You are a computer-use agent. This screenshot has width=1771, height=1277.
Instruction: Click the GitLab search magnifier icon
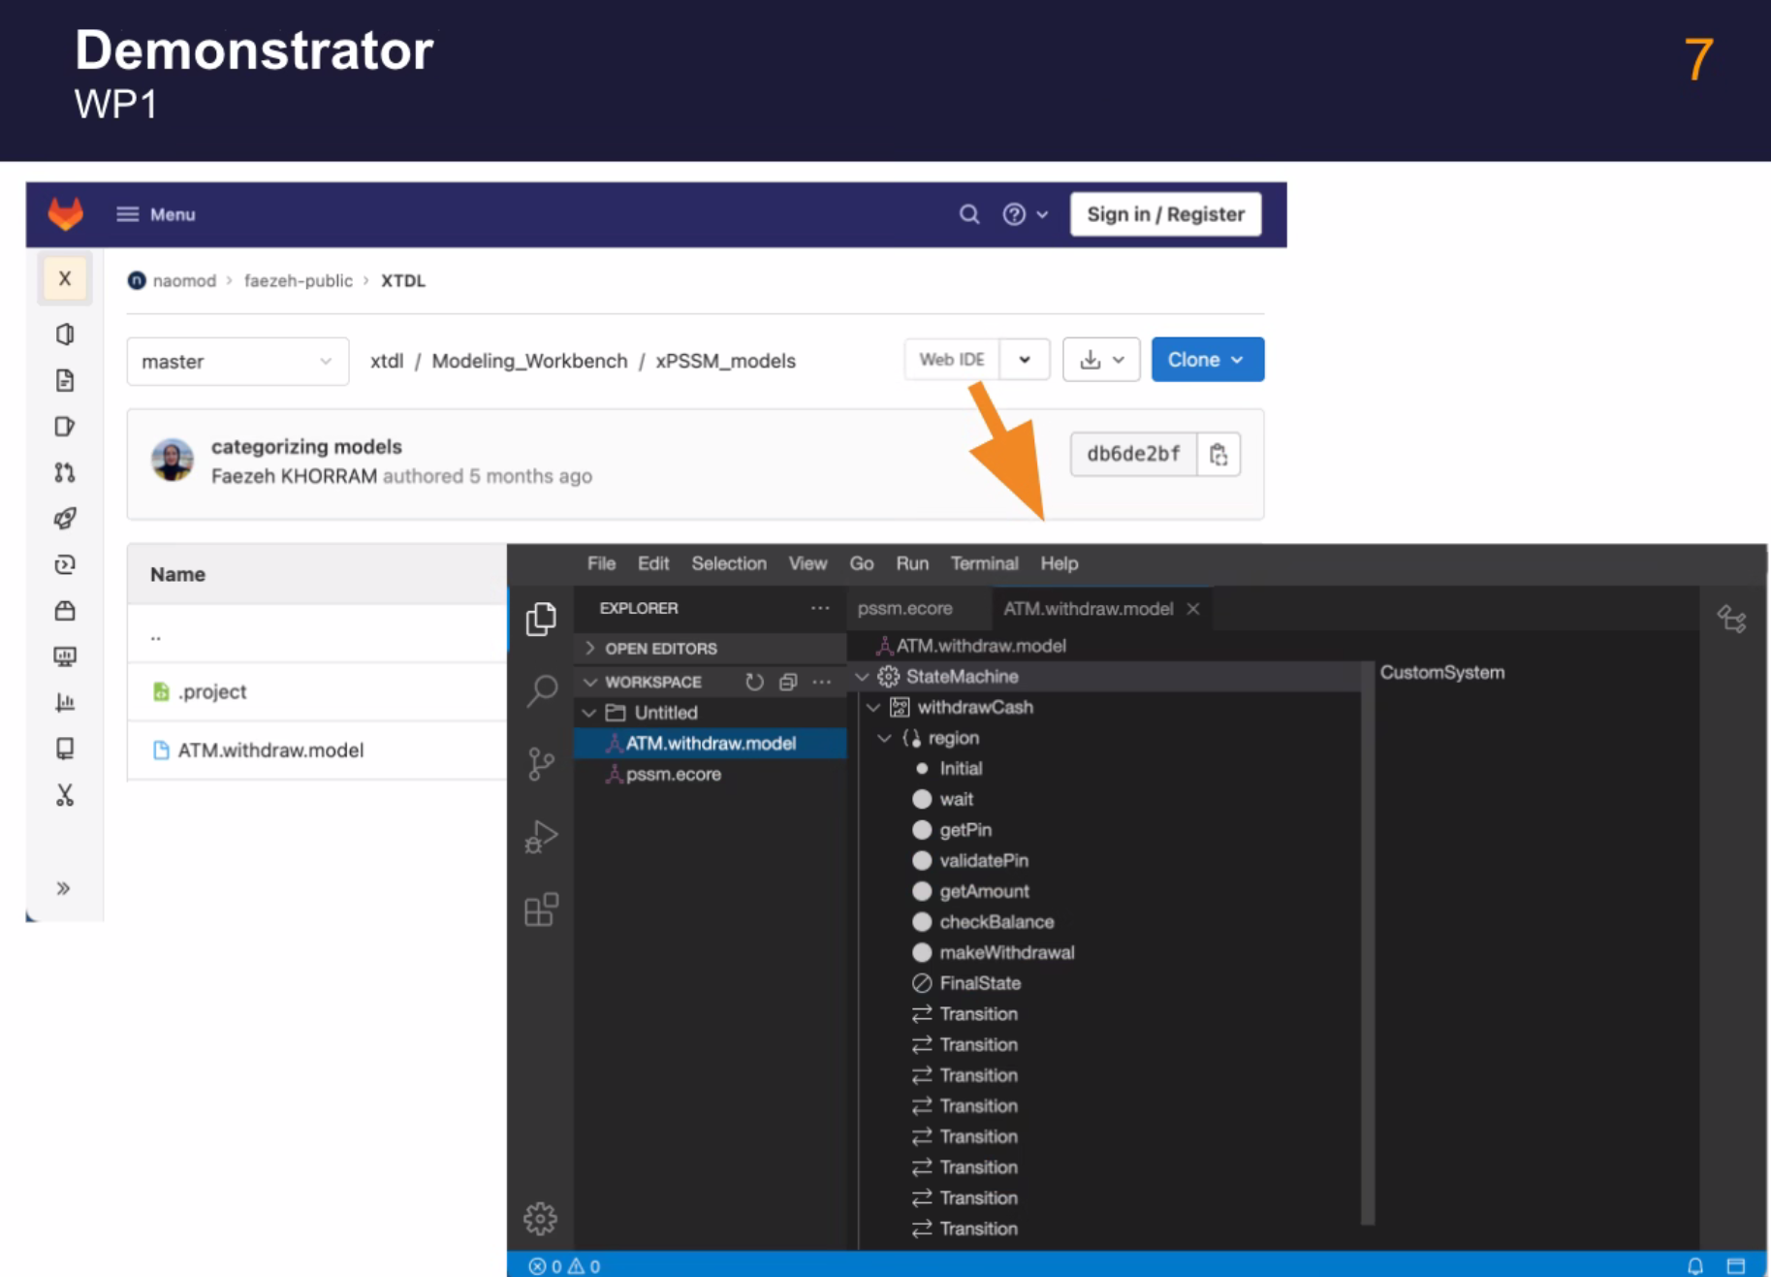coord(968,214)
